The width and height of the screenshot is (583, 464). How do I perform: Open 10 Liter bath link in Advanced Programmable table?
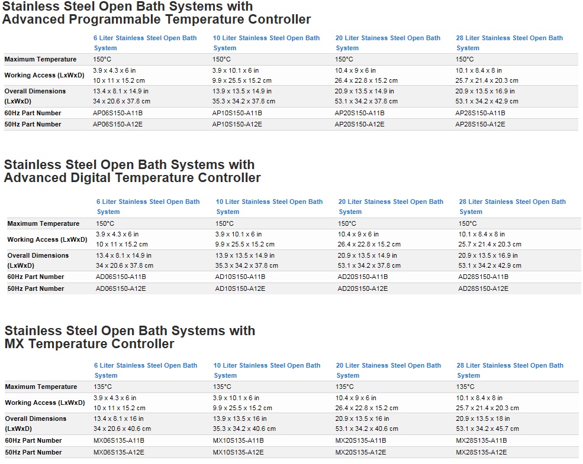[266, 43]
